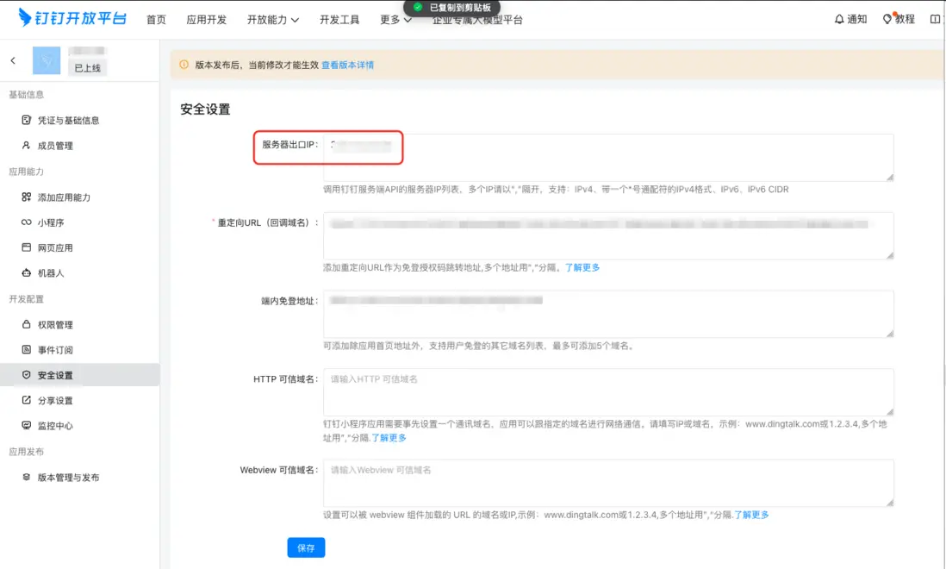The height and width of the screenshot is (569, 946).
Task: Open the 教程 tutorial lightbulb icon
Action: coord(887,18)
